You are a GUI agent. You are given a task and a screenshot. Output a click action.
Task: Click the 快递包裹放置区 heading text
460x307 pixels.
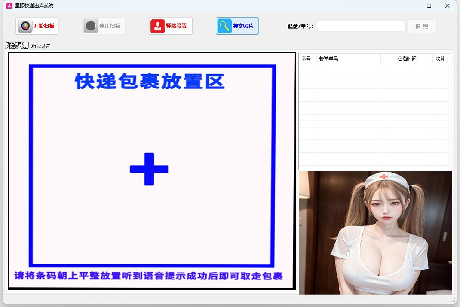(x=149, y=81)
